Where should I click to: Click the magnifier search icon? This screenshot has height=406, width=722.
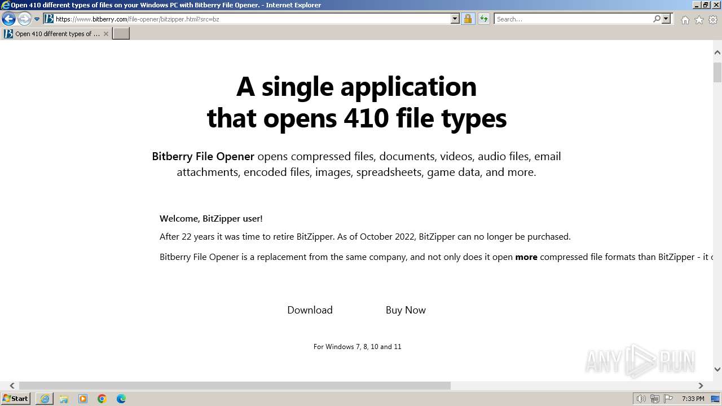(x=657, y=19)
